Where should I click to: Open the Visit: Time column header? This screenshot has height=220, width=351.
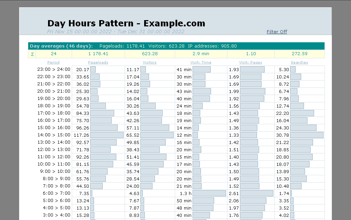pyautogui.click(x=201, y=62)
